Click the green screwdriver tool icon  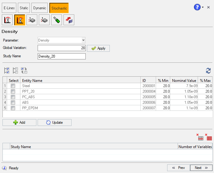(56, 20)
